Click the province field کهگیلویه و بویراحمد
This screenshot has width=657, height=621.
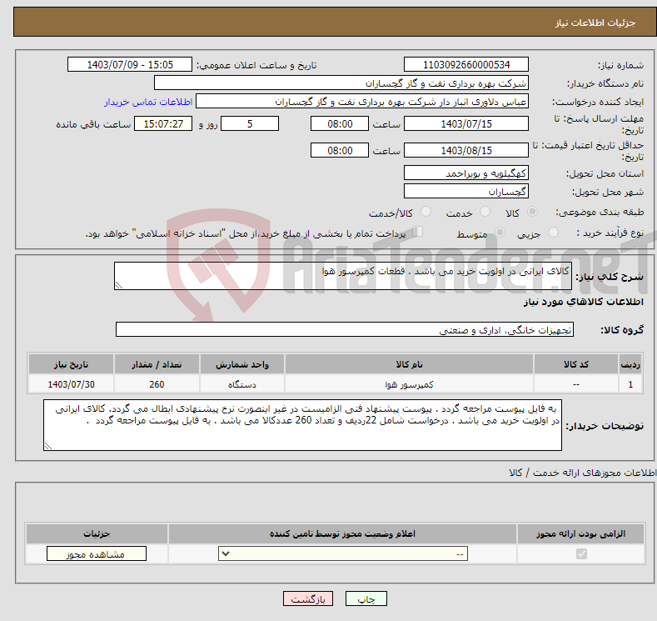tap(466, 173)
